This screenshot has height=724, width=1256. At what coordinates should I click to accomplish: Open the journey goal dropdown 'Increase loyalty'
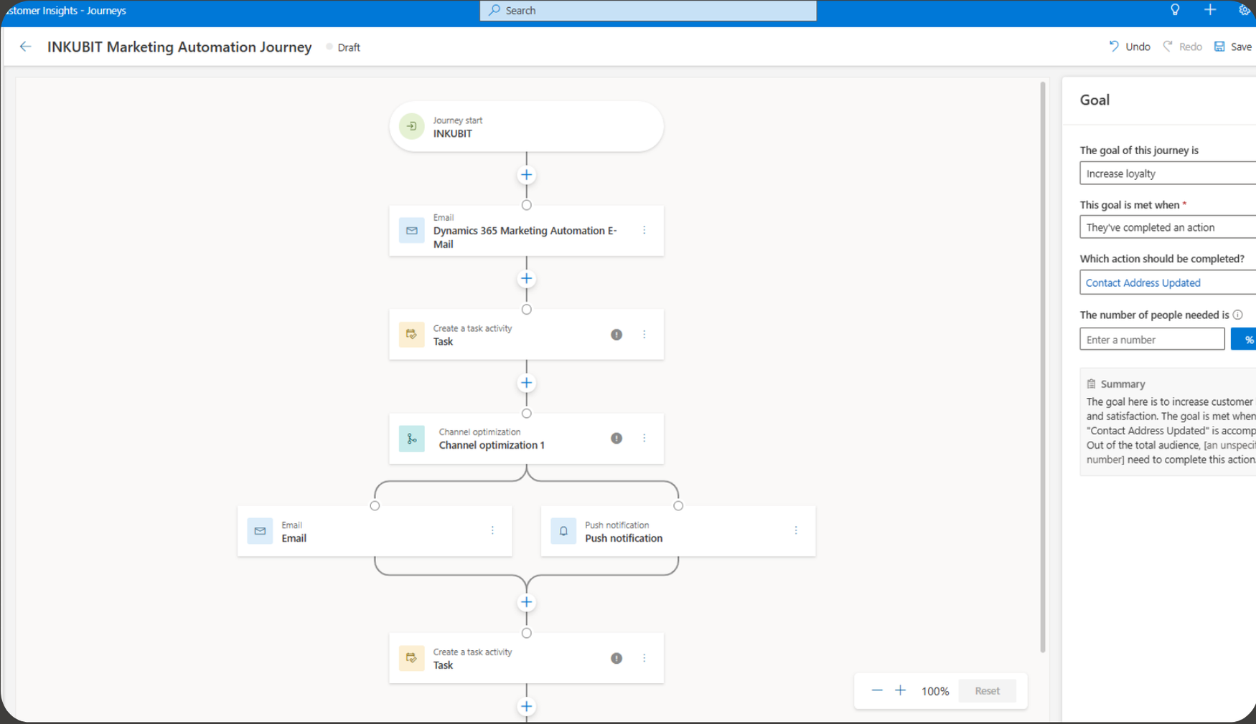(1168, 173)
